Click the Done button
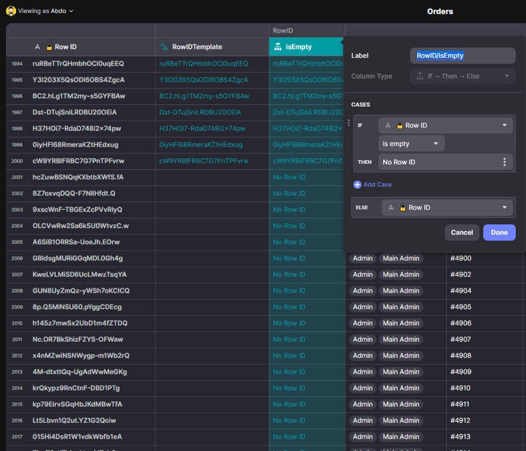This screenshot has height=451, width=526. 499,233
